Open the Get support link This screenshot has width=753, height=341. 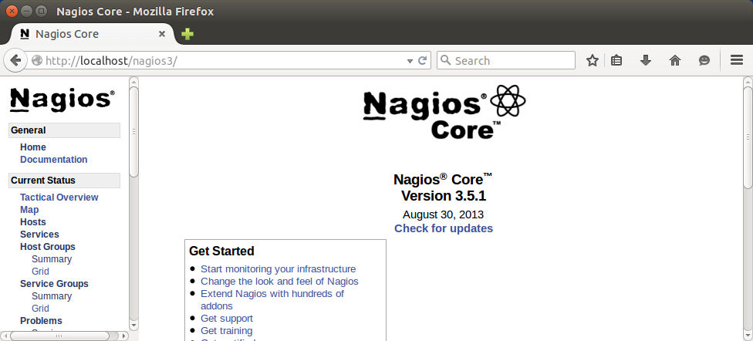tap(227, 319)
